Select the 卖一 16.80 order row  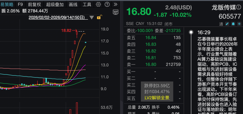point(154,64)
